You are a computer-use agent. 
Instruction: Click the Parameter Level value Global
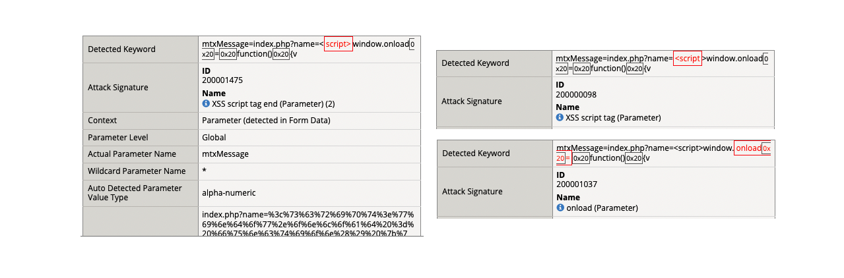[214, 138]
